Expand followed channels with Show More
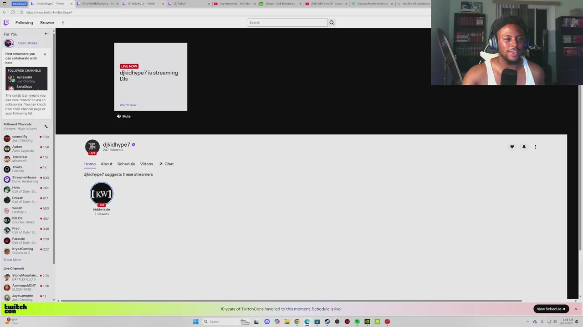 pos(12,260)
